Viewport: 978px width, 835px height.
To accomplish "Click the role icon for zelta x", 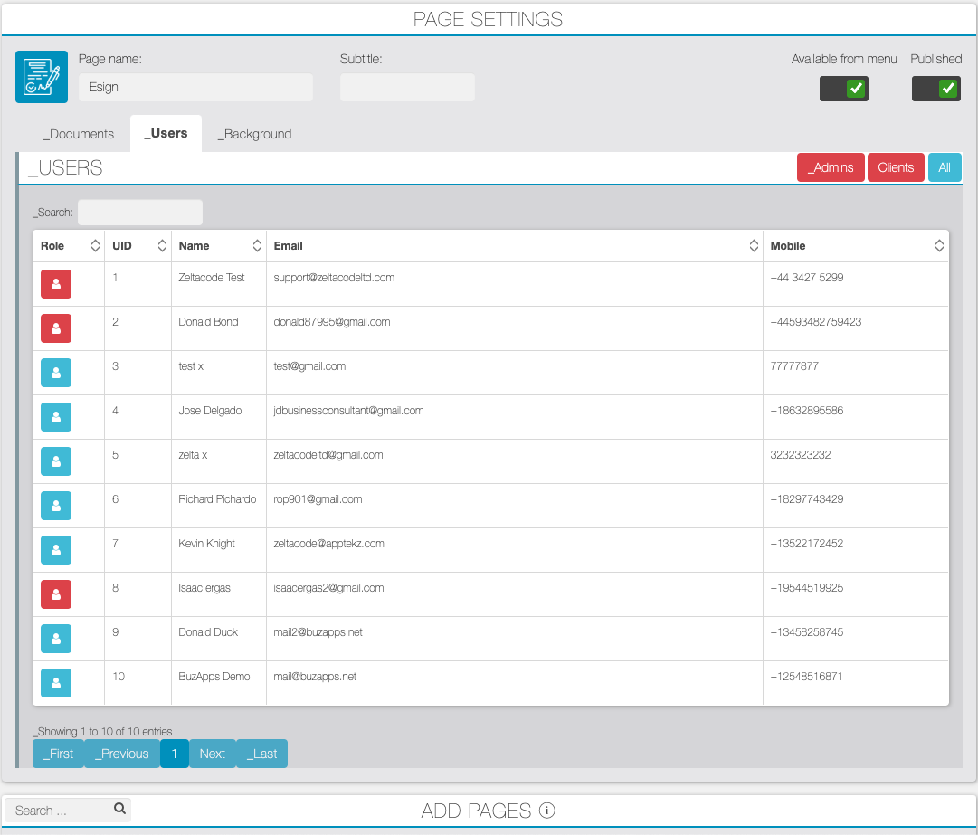I will [56, 460].
